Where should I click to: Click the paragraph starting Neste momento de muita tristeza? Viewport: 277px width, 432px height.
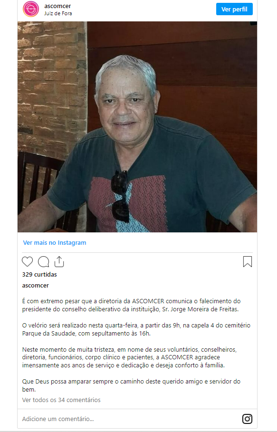129,357
